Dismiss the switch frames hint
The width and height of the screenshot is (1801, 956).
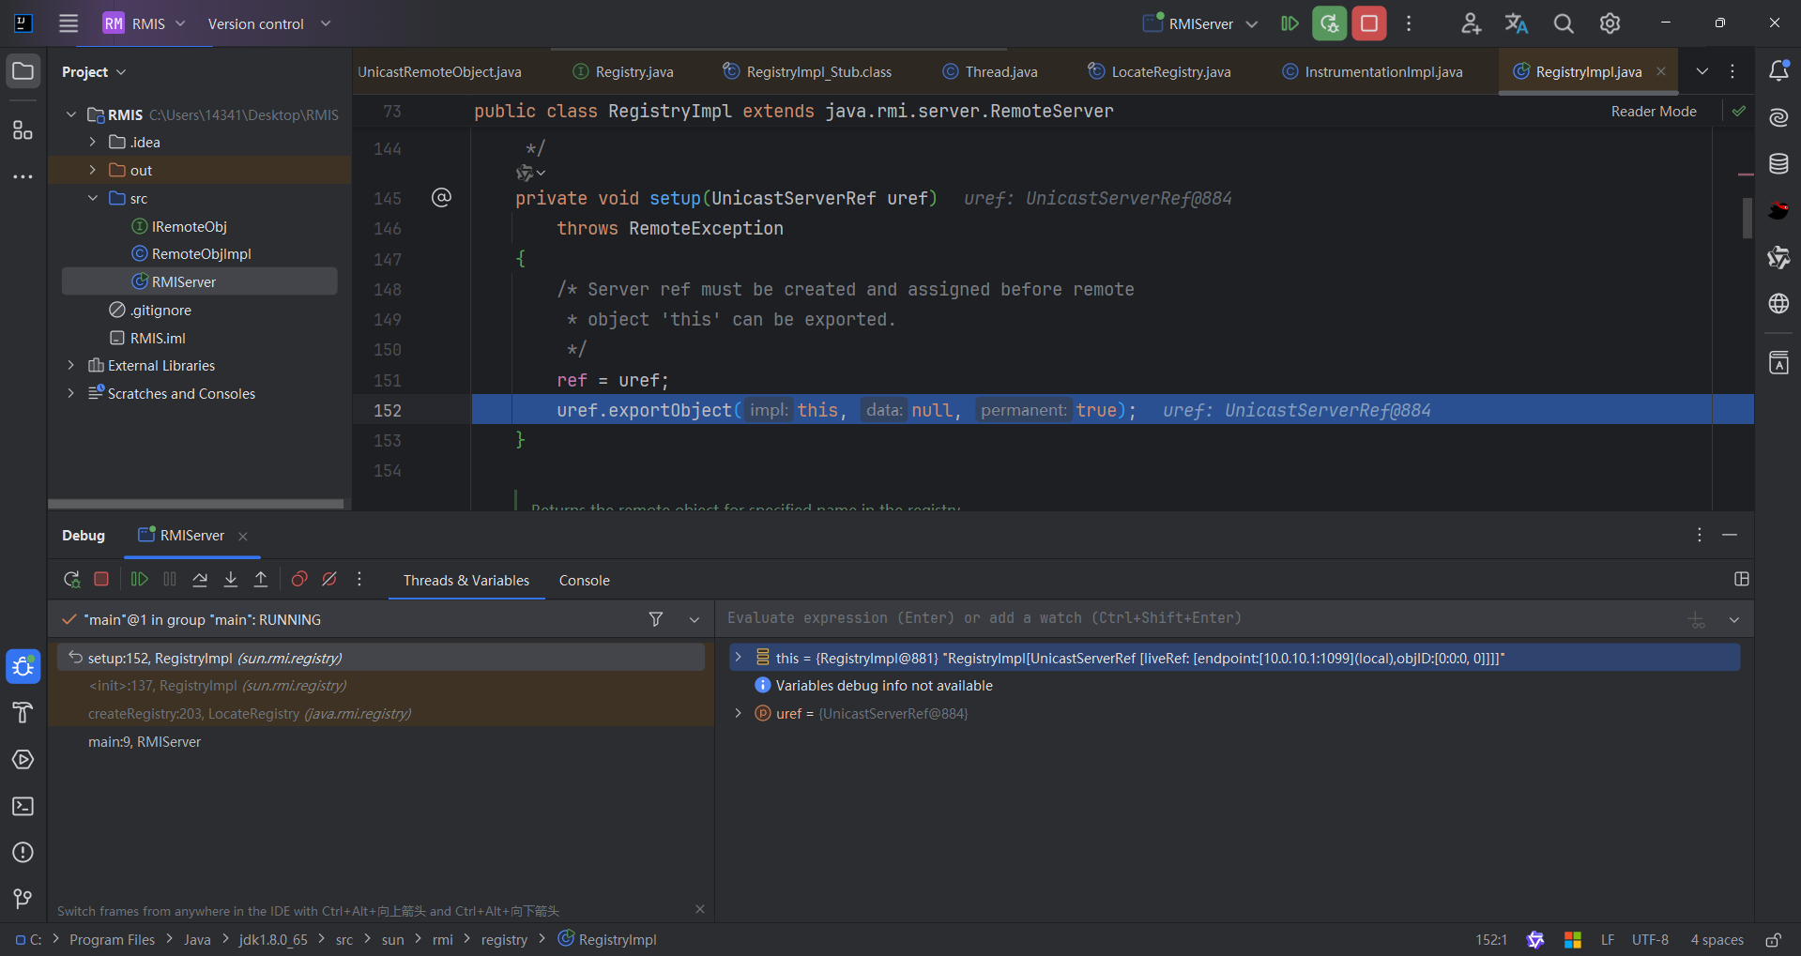(x=699, y=909)
